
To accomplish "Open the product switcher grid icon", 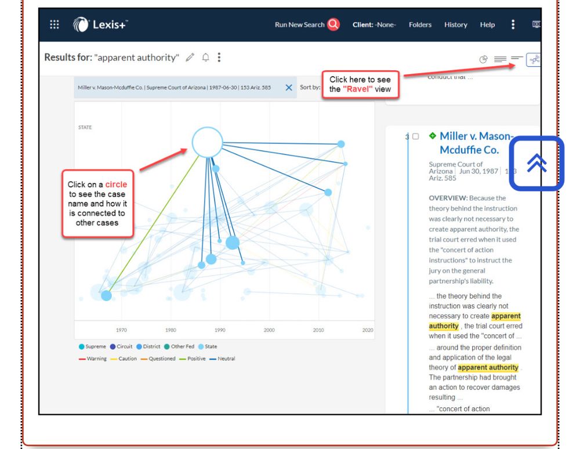I will (55, 24).
